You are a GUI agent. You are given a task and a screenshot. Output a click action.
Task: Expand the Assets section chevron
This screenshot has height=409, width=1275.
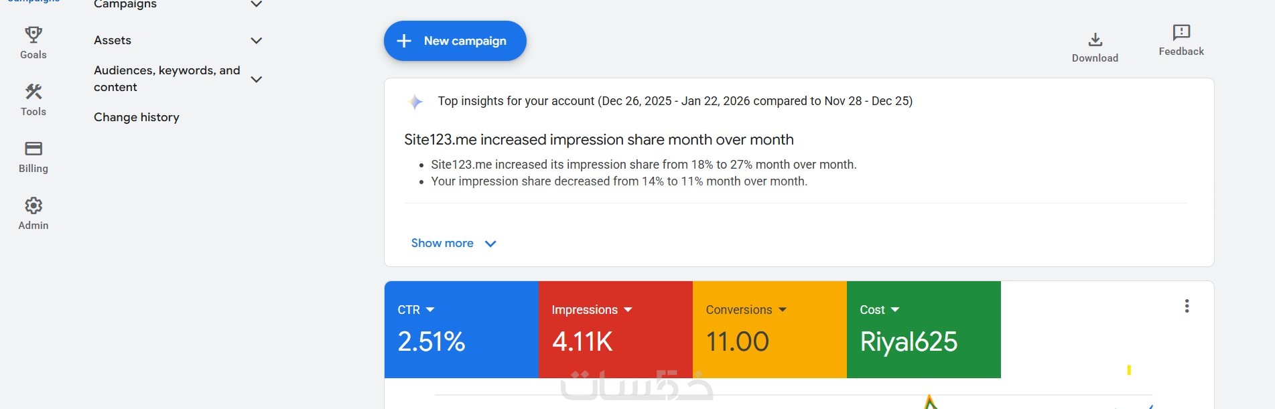click(256, 41)
